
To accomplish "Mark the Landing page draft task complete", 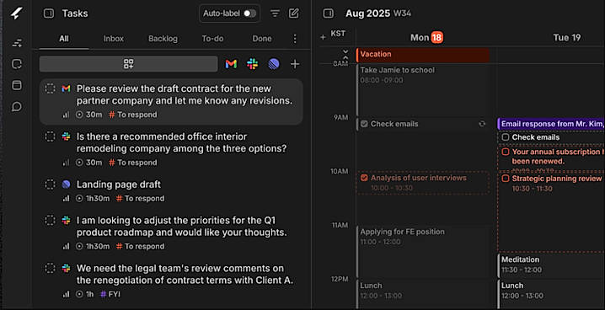I will (51, 184).
